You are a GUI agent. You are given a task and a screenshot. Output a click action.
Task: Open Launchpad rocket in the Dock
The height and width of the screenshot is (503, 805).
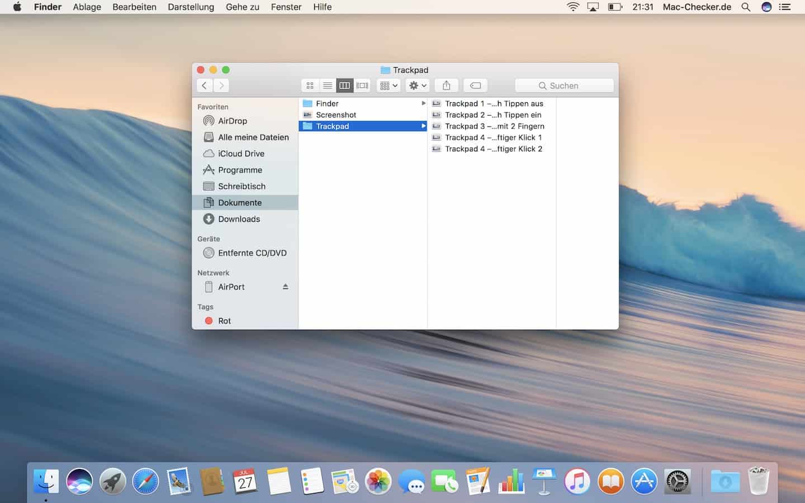coord(112,481)
